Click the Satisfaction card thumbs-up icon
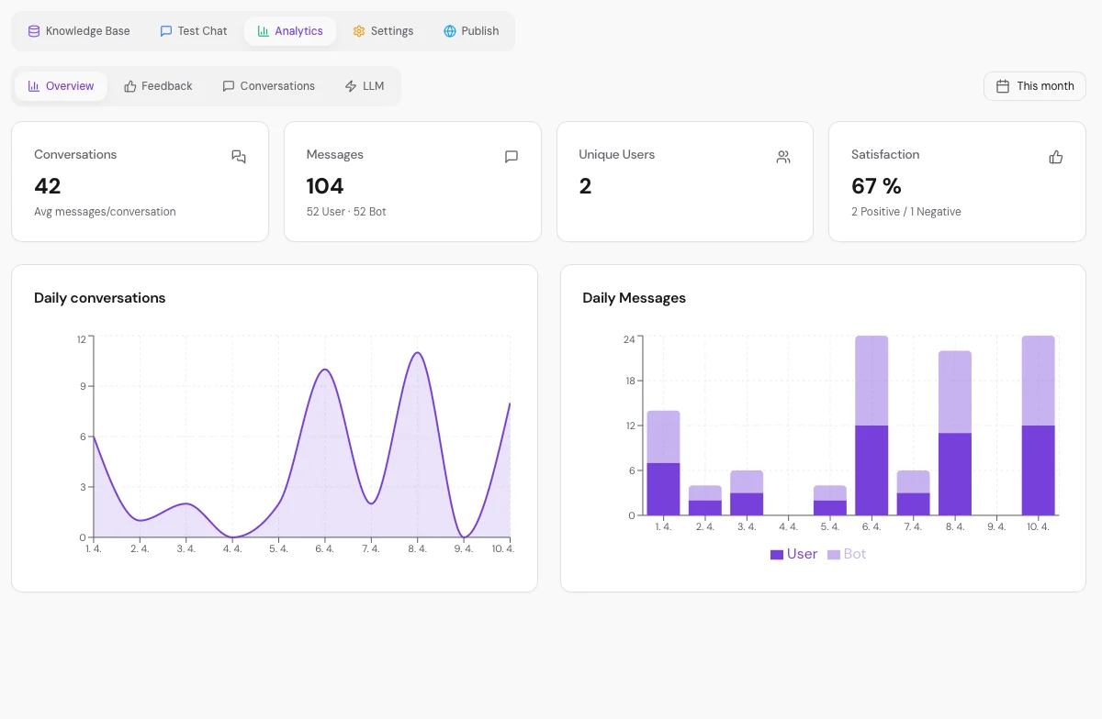This screenshot has width=1102, height=719. point(1056,157)
